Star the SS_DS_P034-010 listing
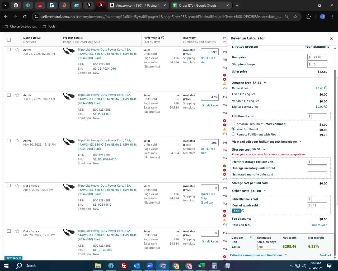Screen dimensions: 338x271 click(17, 141)
